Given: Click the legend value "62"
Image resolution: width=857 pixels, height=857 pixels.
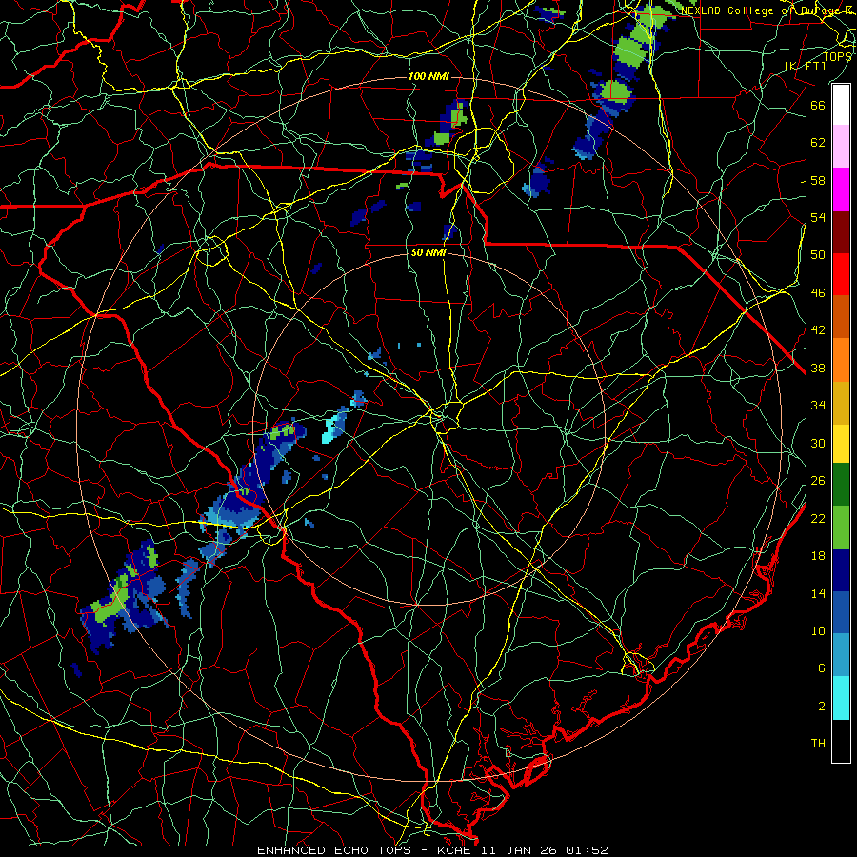Looking at the screenshot, I should (x=818, y=143).
